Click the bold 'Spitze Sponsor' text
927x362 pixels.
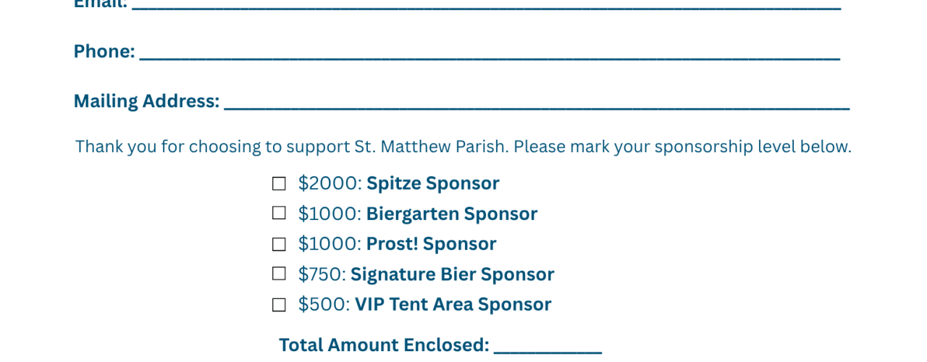coord(432,183)
